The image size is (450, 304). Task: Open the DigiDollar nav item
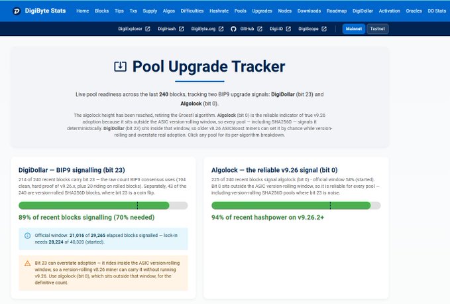pos(363,11)
